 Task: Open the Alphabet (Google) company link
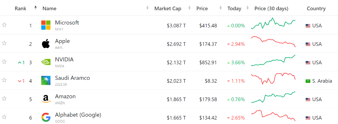(x=78, y=115)
